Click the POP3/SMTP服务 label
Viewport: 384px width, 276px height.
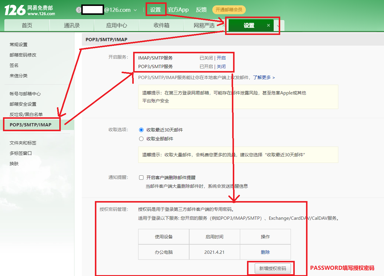[x=155, y=66]
